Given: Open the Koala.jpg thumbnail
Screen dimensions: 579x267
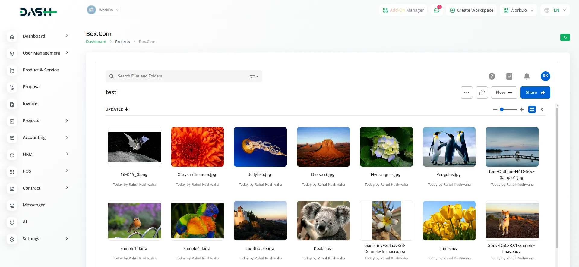Looking at the screenshot, I should [323, 221].
